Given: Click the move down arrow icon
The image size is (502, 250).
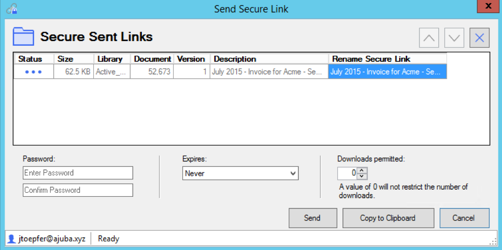Looking at the screenshot, I should click(454, 38).
